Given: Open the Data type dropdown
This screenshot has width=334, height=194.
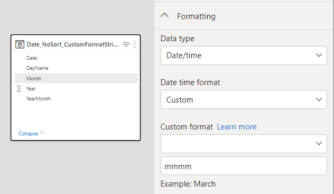Looking at the screenshot, I should pyautogui.click(x=244, y=56).
